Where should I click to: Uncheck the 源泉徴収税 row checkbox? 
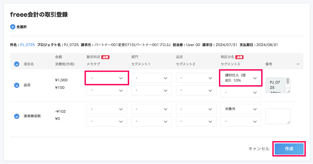coord(17,116)
